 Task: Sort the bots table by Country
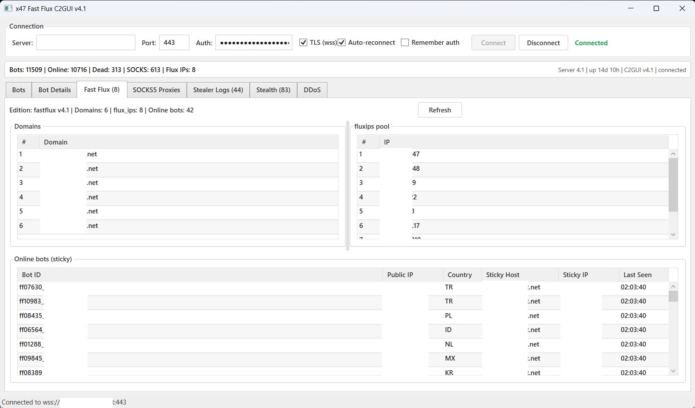click(x=462, y=275)
